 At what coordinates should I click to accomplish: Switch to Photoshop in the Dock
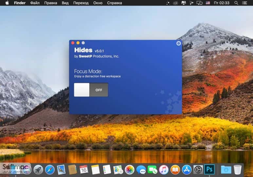point(209,169)
